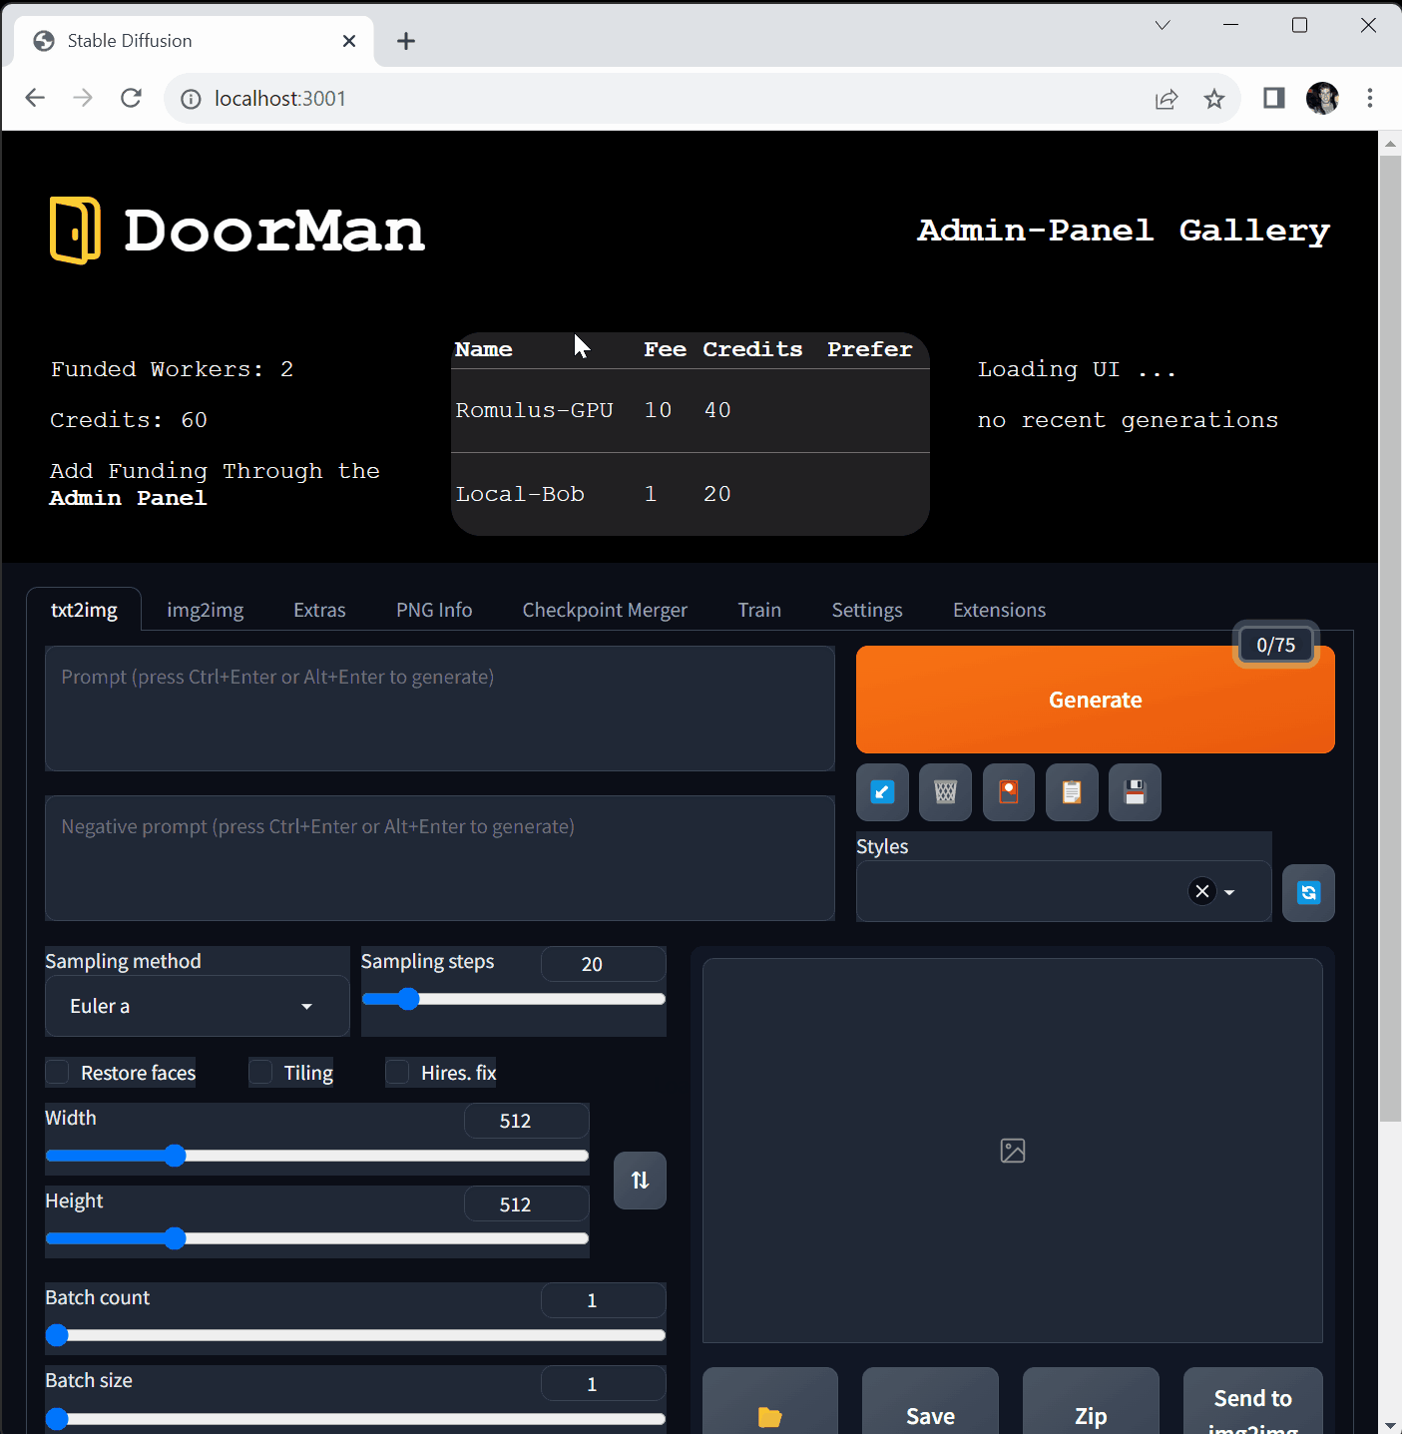
Task: Switch to the txt2img tab
Action: point(84,610)
